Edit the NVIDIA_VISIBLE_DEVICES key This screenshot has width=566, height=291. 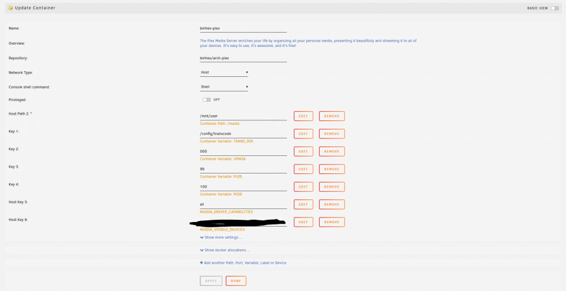(303, 222)
